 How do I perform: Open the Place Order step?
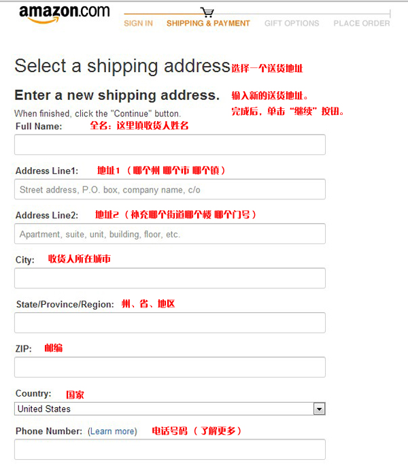(x=362, y=23)
